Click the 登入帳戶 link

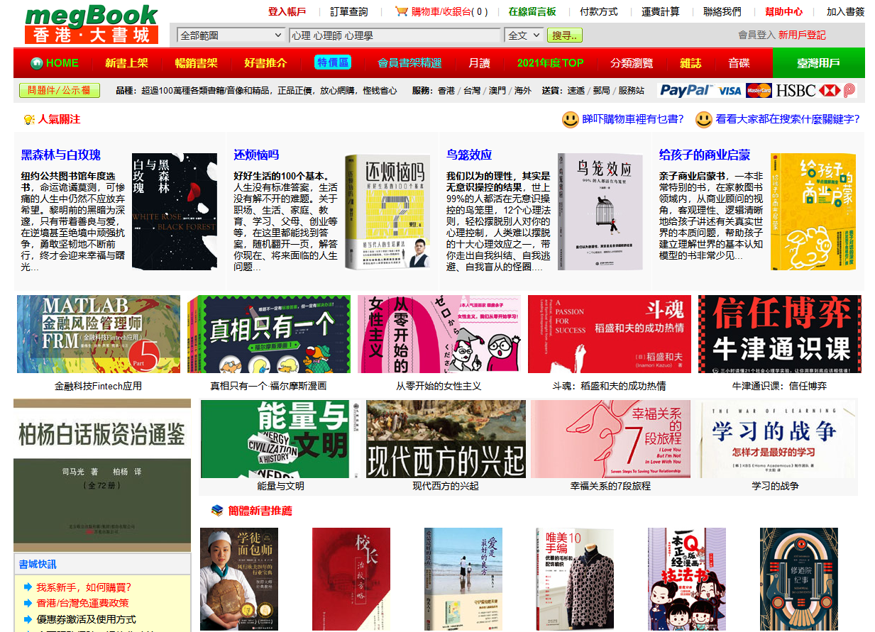pos(287,11)
